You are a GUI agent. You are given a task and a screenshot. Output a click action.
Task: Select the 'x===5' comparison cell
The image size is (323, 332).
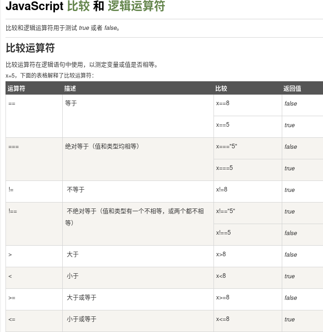(248, 170)
